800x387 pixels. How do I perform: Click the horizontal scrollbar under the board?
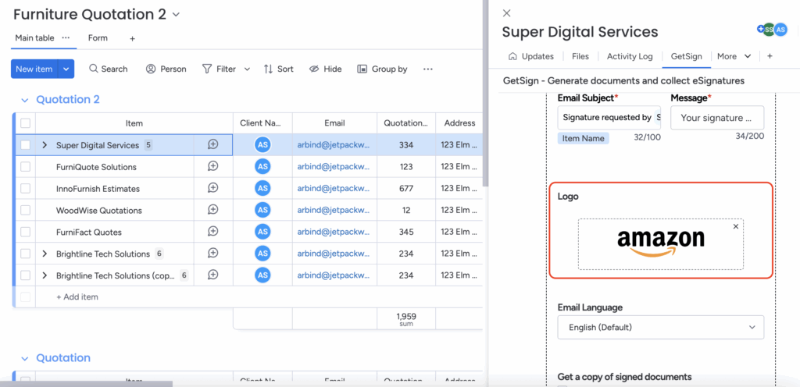[87, 383]
